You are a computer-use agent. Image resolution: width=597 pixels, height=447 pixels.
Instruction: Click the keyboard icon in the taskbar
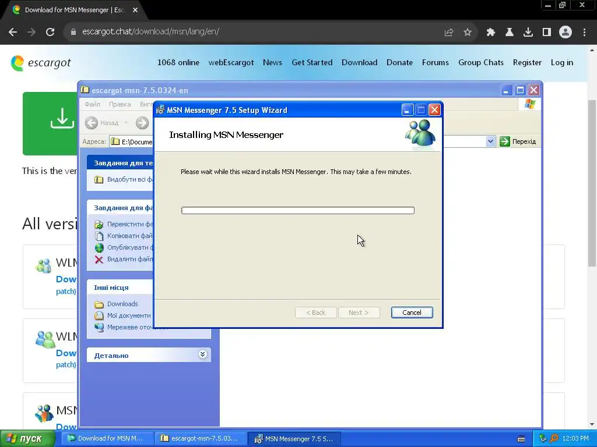click(x=521, y=439)
